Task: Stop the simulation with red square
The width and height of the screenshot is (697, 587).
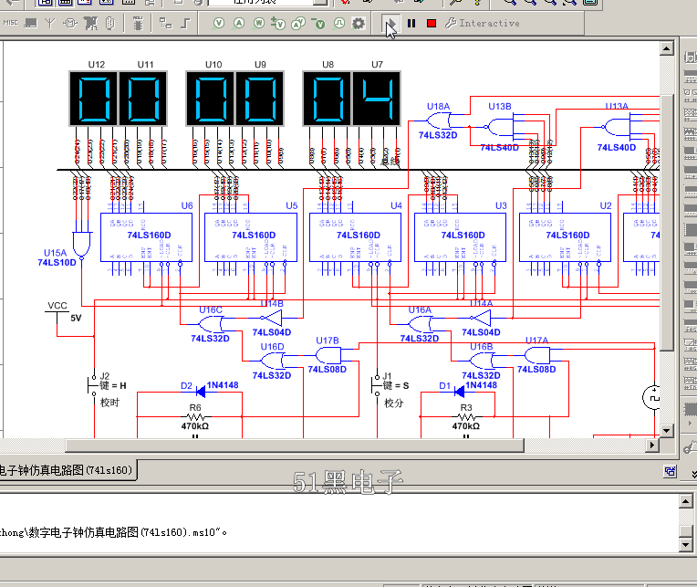Action: point(432,23)
